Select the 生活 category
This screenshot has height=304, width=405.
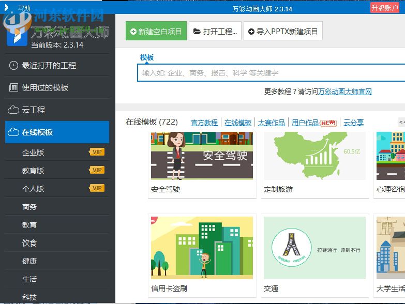pos(57,279)
